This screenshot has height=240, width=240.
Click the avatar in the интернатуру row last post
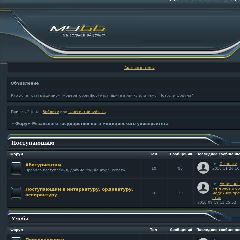[203, 188]
